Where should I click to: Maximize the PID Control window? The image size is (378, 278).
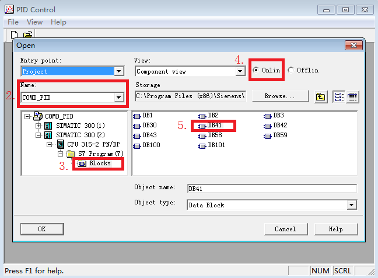point(345,10)
